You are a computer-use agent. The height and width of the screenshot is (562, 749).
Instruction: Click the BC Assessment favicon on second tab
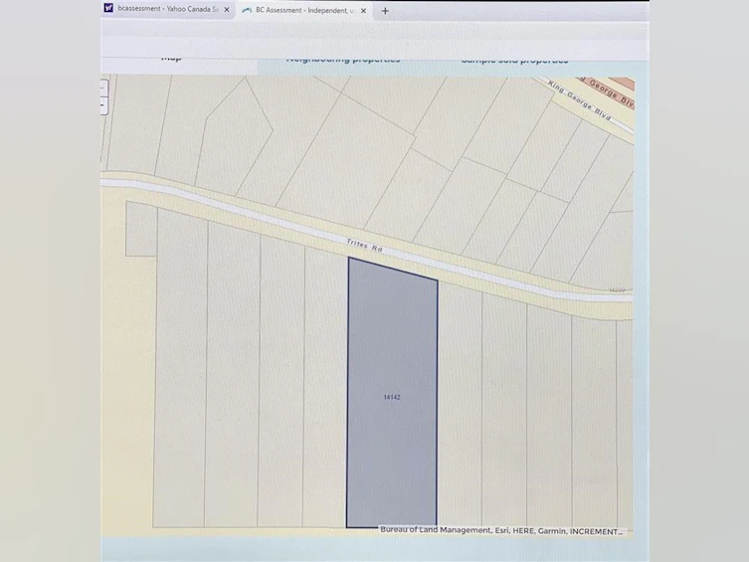tap(247, 10)
